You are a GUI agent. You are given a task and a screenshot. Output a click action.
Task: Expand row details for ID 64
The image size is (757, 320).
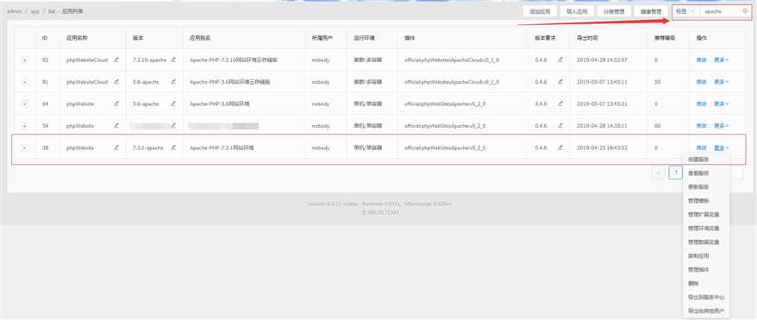coord(25,104)
